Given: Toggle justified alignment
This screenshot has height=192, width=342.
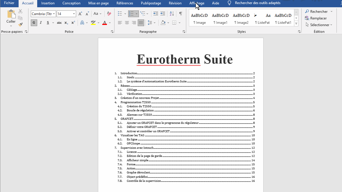Looking at the screenshot, I should (x=141, y=23).
